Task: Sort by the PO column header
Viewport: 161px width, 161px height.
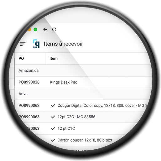Action: [21, 58]
